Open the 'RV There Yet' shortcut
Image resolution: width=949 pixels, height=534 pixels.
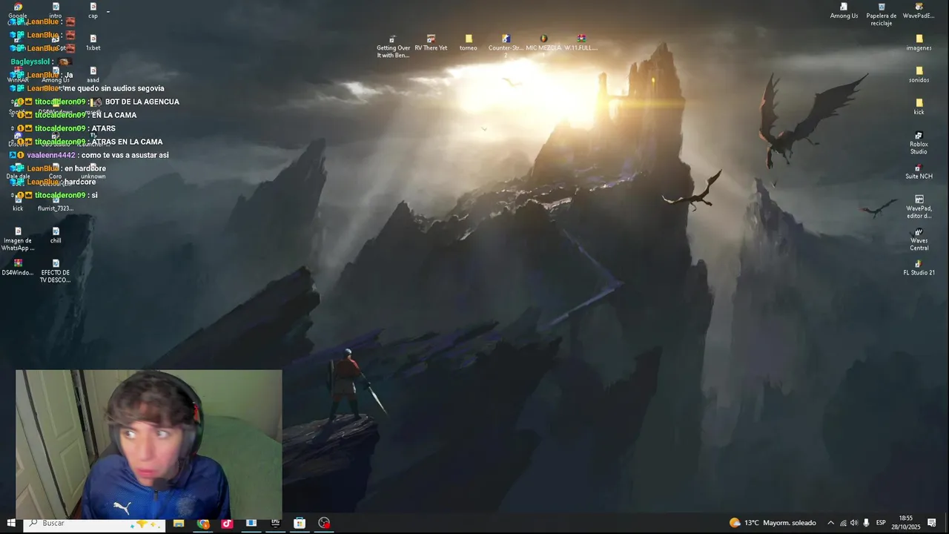point(431,42)
